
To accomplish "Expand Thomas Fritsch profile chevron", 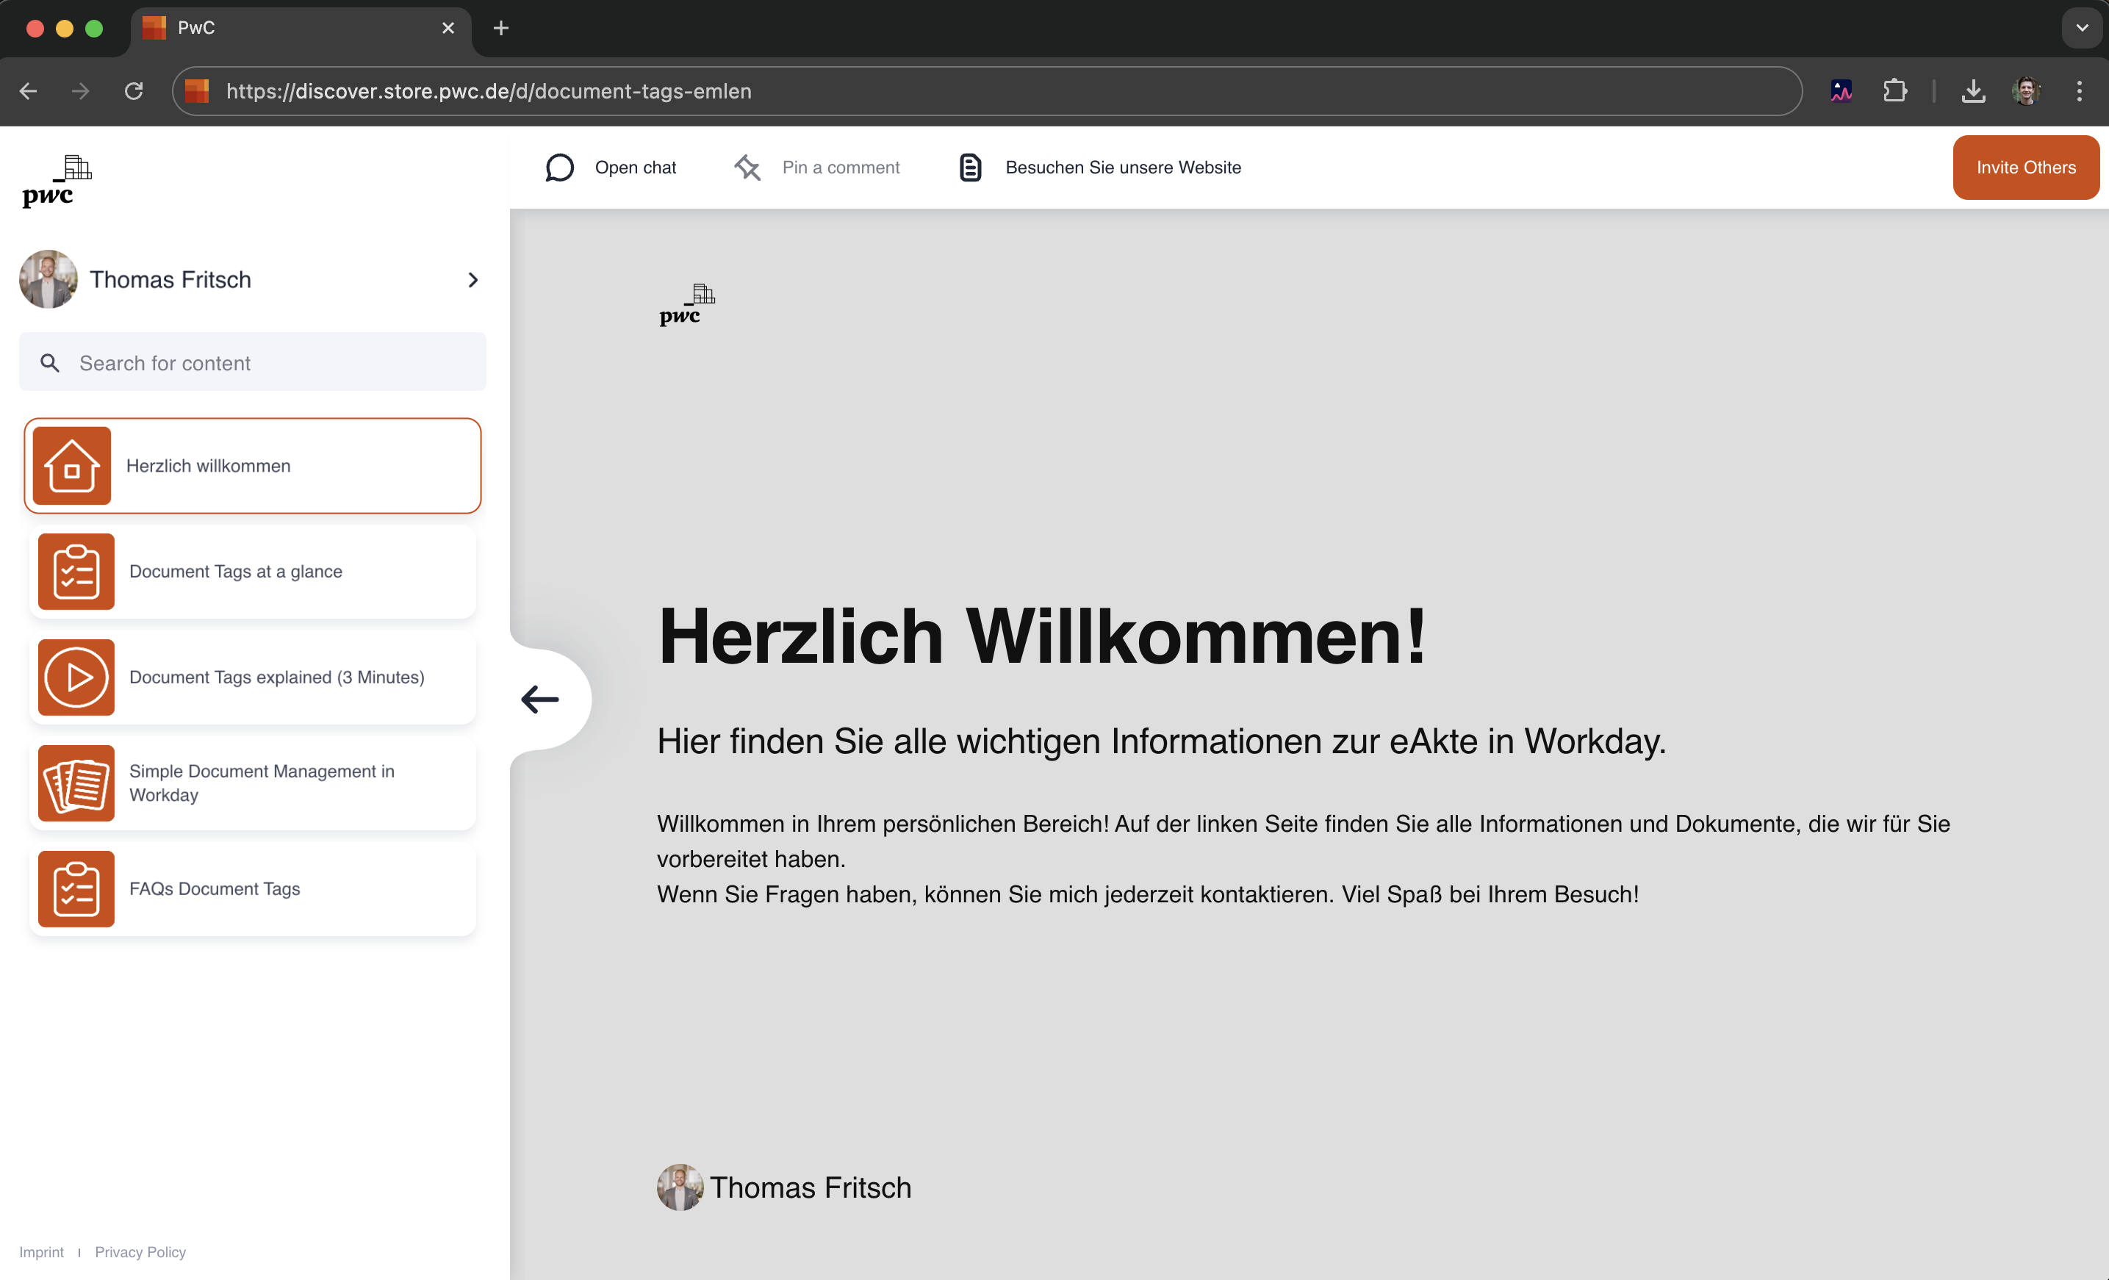I will tap(473, 280).
